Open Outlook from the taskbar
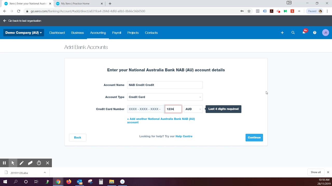The height and width of the screenshot is (186, 332). pos(79,182)
